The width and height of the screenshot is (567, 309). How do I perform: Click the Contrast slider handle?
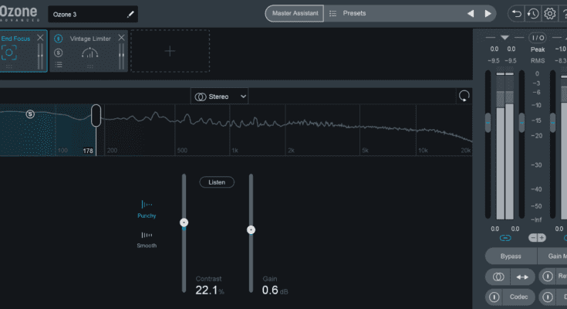tap(184, 222)
